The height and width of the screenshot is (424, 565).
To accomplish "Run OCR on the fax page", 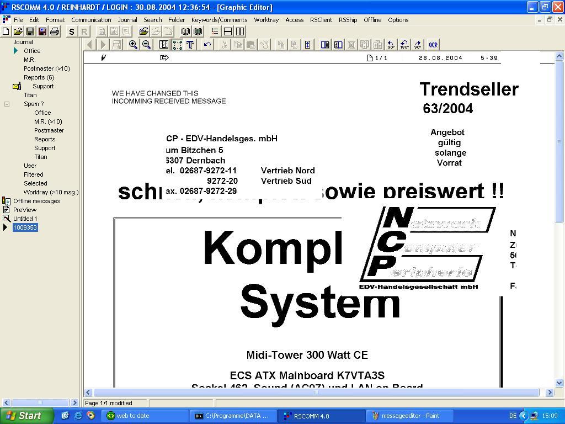I will pyautogui.click(x=433, y=45).
